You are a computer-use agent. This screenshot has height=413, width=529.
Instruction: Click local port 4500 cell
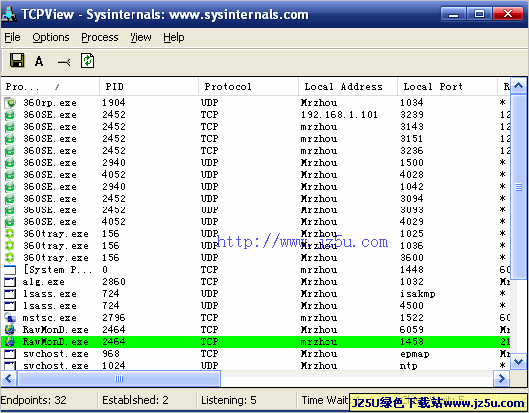click(412, 306)
